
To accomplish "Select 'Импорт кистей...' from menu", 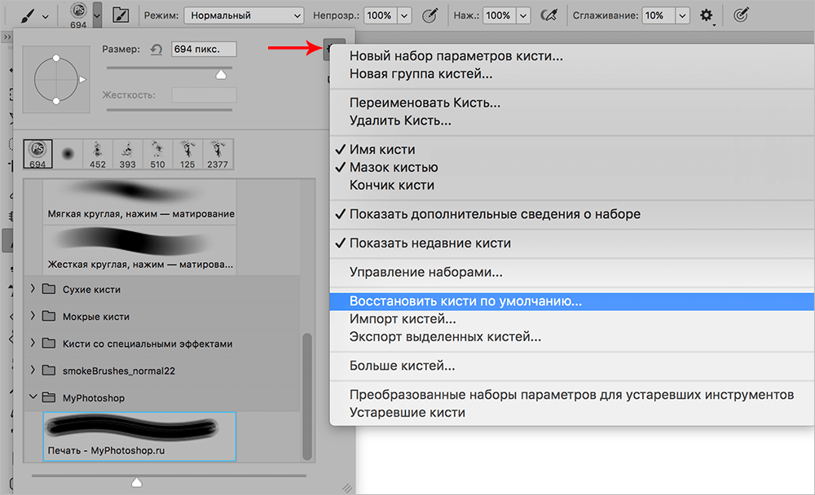I will [402, 319].
